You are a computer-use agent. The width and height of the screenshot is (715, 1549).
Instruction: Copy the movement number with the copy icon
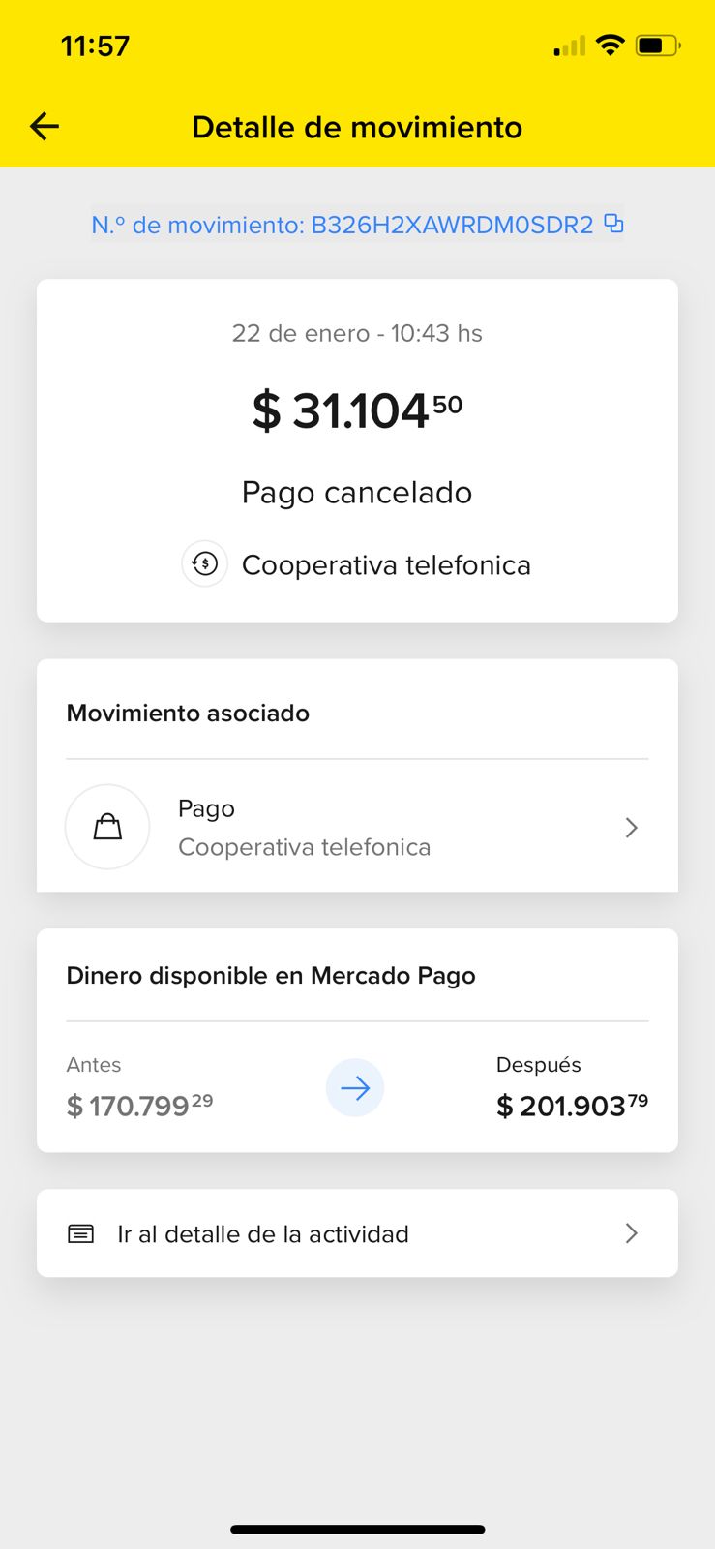click(613, 224)
